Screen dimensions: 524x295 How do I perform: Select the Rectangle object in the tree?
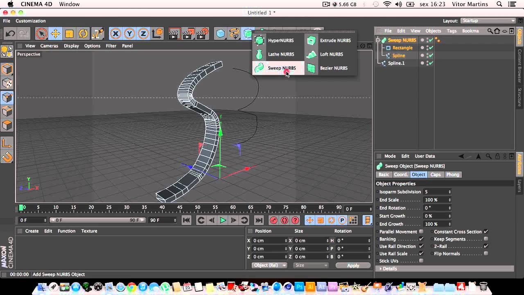click(402, 48)
